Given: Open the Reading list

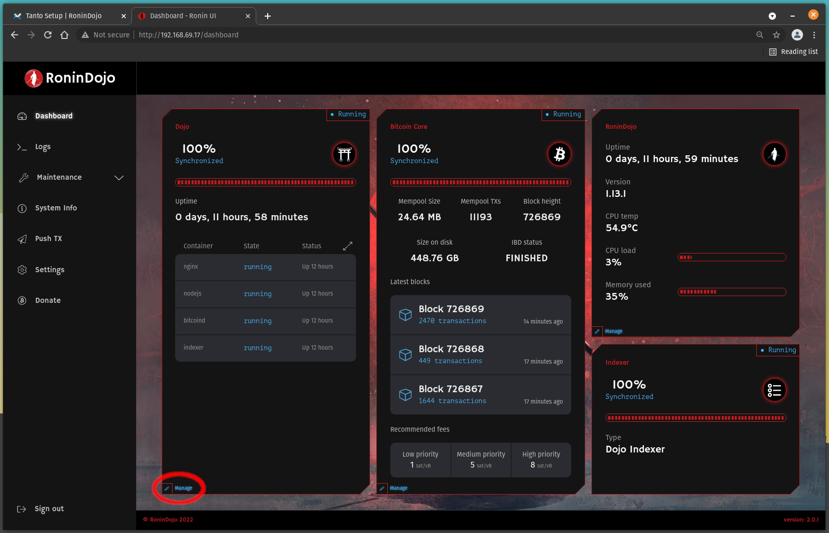Looking at the screenshot, I should (x=794, y=52).
